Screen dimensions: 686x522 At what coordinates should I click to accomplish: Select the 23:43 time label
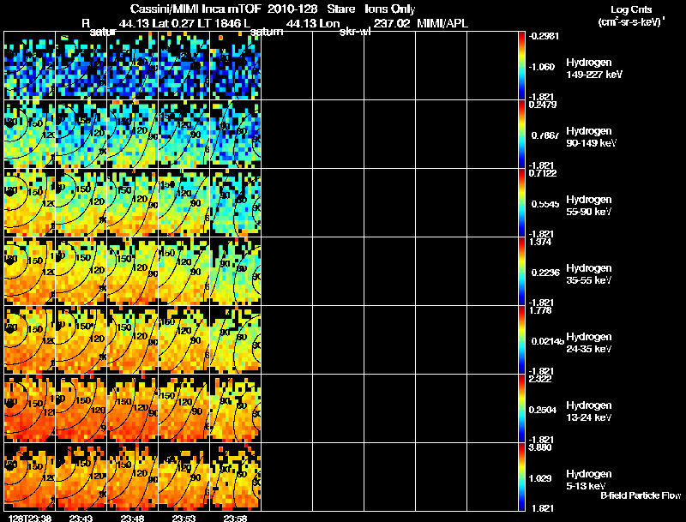pyautogui.click(x=81, y=518)
